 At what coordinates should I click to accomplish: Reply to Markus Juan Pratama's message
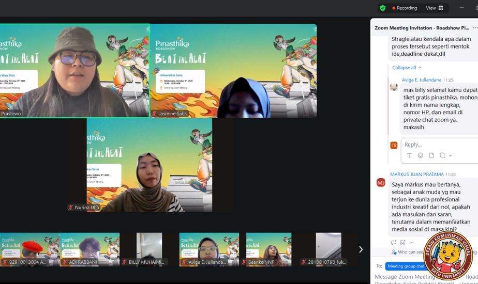click(x=394, y=242)
